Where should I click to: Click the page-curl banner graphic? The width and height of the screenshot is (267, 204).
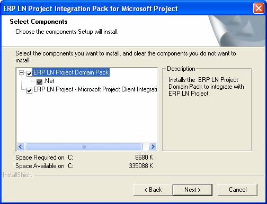coord(237,31)
